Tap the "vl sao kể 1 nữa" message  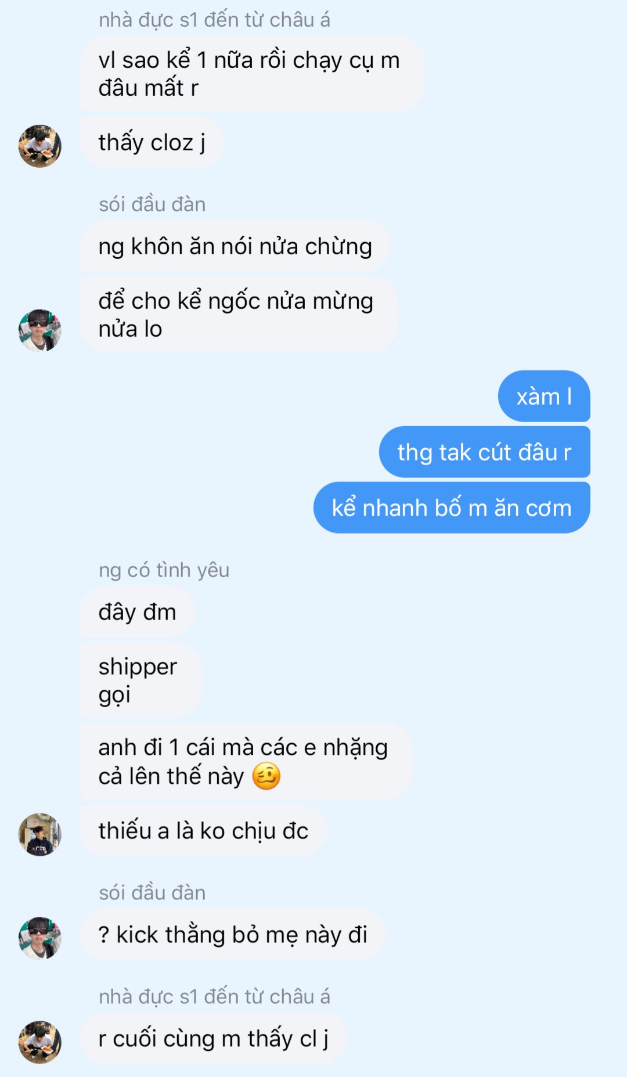tap(252, 73)
